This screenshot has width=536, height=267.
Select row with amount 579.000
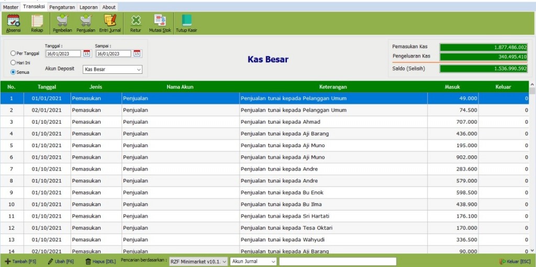(264, 181)
